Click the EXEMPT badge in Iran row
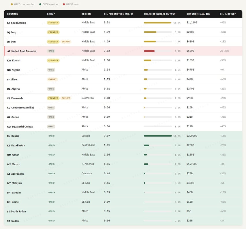 click(66, 42)
